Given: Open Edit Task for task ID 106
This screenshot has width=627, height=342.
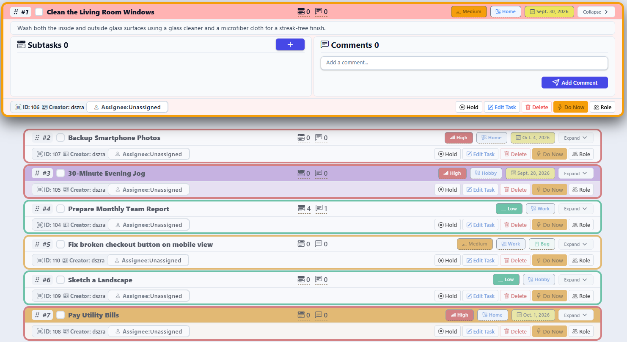Looking at the screenshot, I should click(502, 107).
